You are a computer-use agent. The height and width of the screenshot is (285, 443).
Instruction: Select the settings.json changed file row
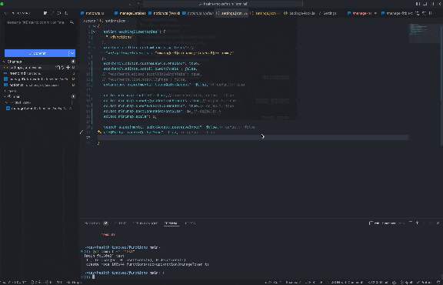(39, 67)
